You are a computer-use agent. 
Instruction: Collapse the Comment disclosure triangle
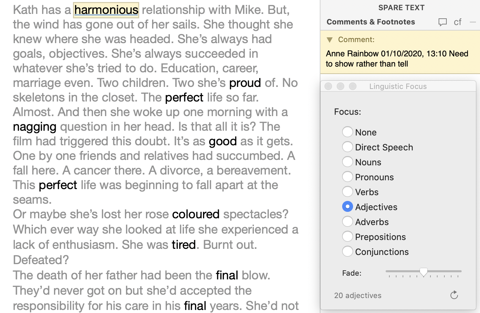[x=330, y=40]
